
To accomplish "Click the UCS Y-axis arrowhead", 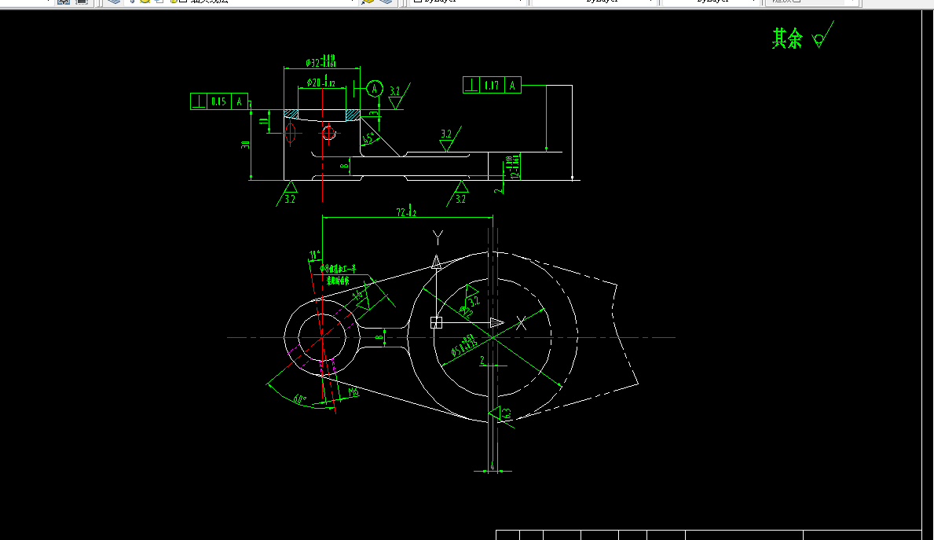I will point(436,262).
